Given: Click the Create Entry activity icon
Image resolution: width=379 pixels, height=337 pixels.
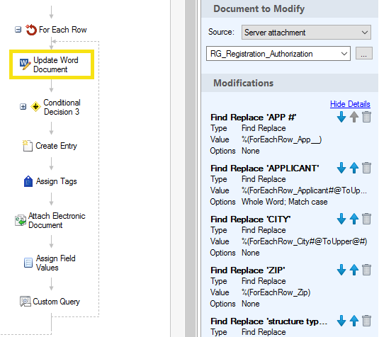Looking at the screenshot, I should pyautogui.click(x=28, y=146).
